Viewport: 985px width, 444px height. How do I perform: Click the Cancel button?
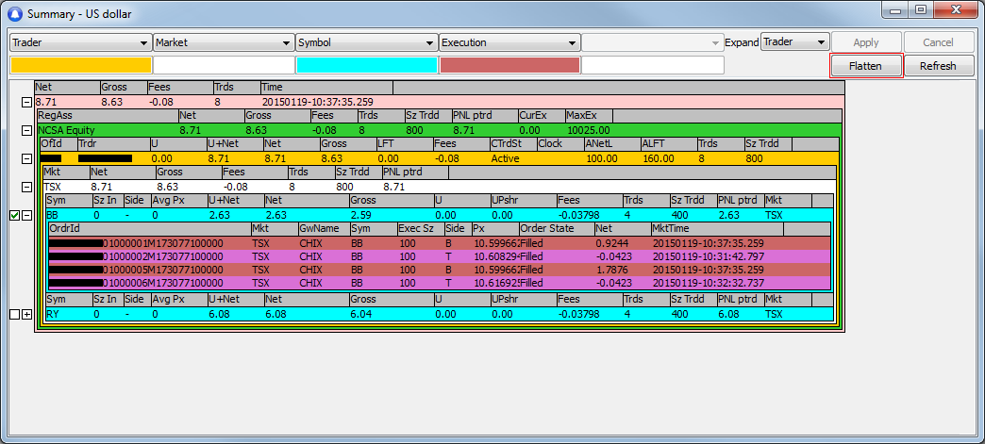click(x=939, y=42)
